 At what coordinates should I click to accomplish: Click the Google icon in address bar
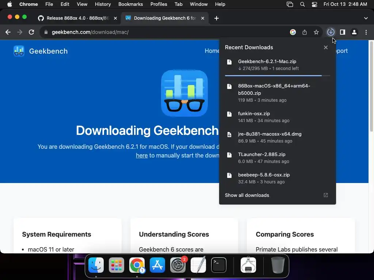293,32
